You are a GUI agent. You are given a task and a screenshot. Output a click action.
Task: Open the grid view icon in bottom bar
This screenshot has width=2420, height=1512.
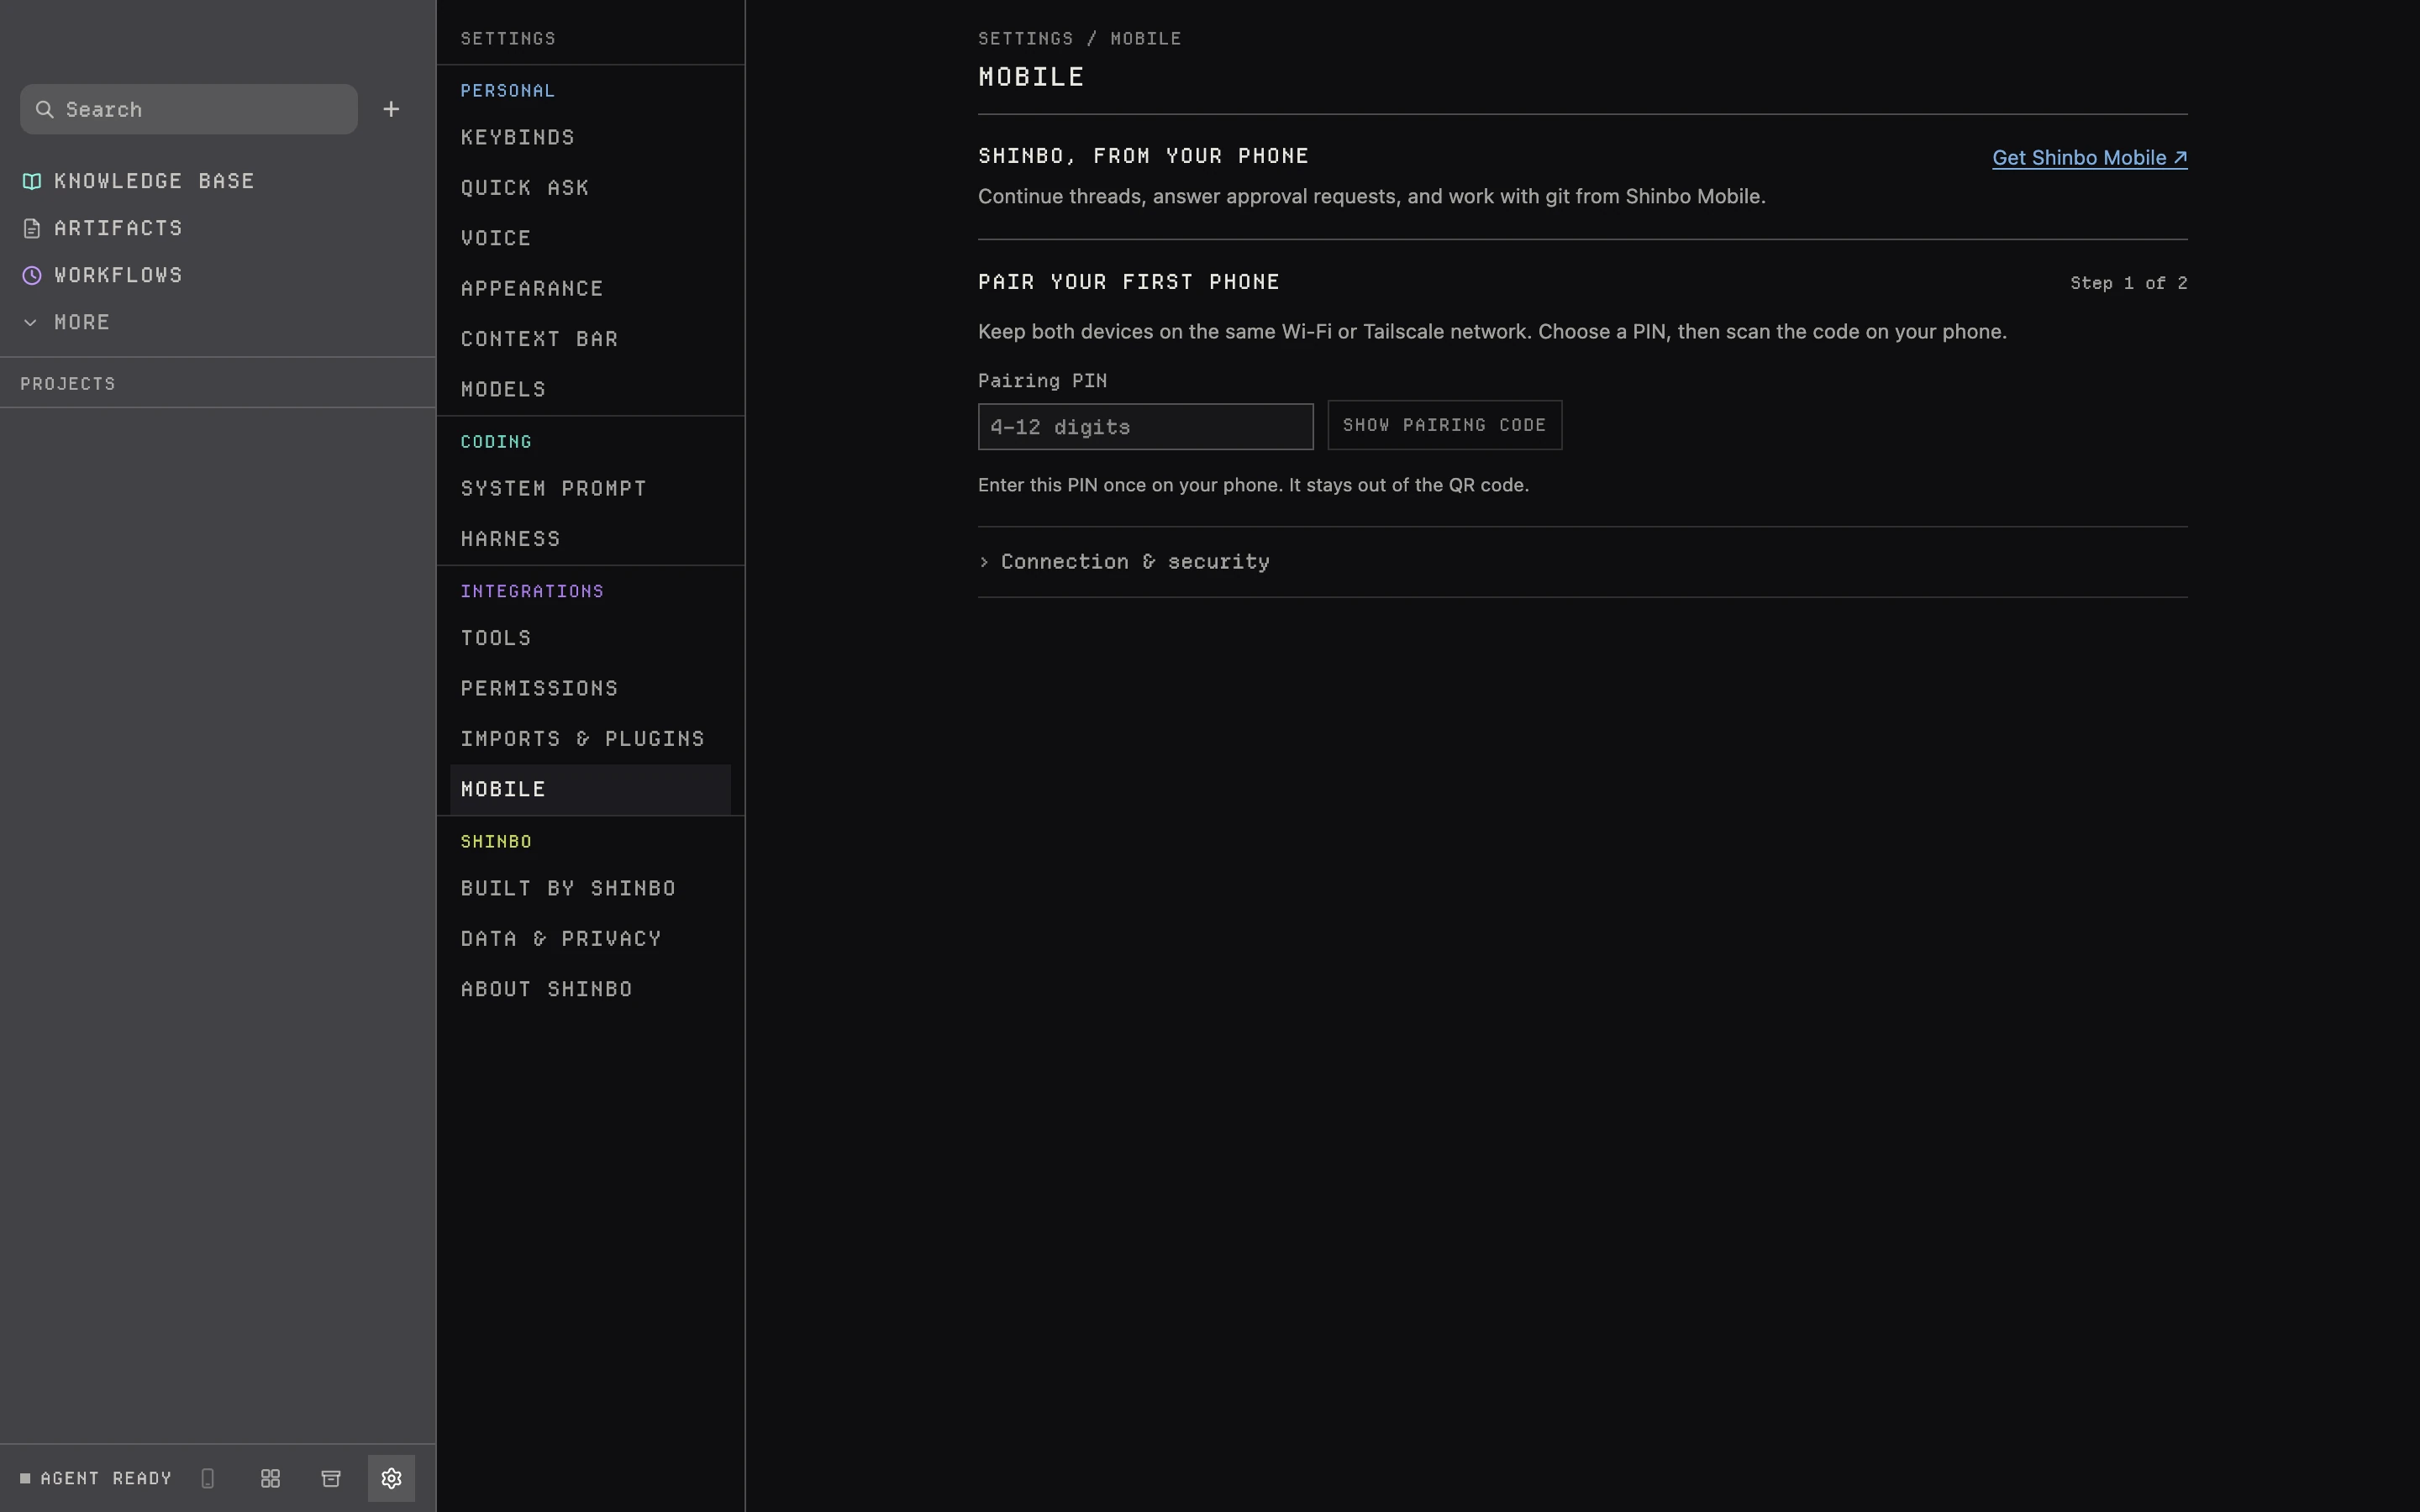pos(270,1478)
